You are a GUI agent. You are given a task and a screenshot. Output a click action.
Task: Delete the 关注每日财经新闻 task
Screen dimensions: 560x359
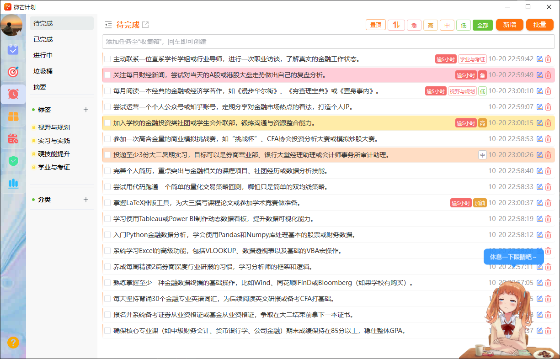pos(548,75)
